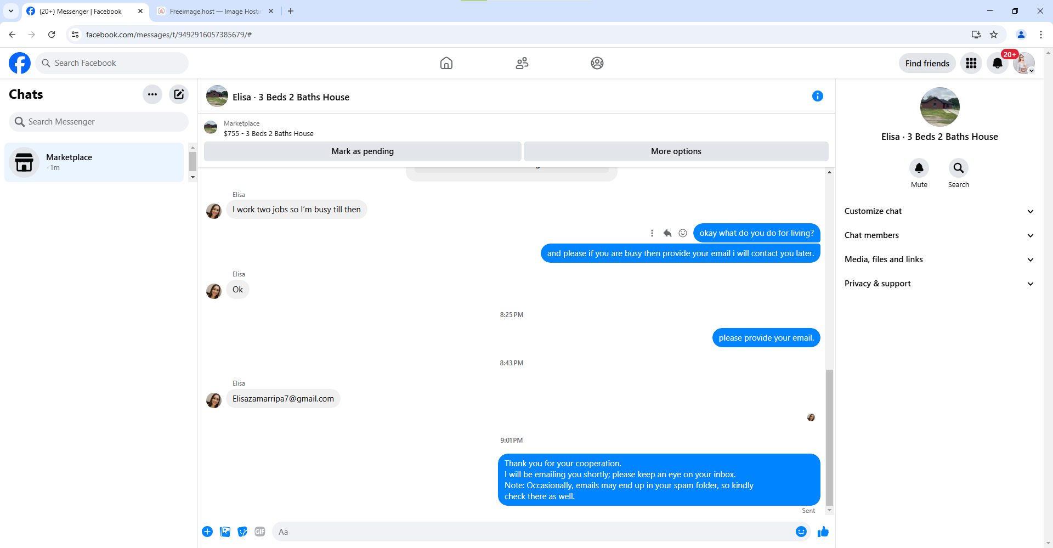
Task: Toggle conversation information panel icon
Action: [818, 97]
